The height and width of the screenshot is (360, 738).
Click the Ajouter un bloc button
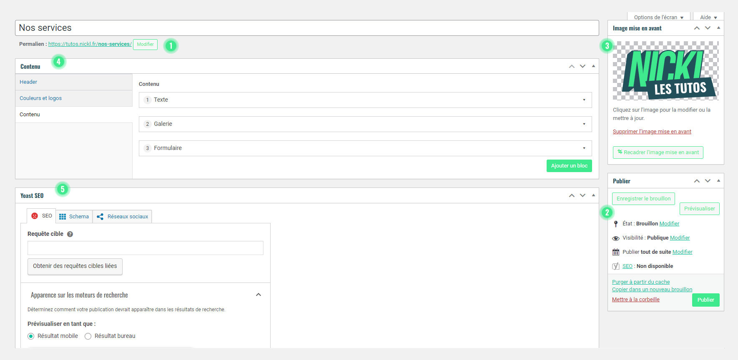569,166
